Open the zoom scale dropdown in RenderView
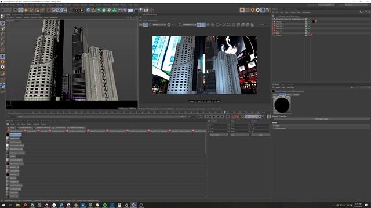 coord(190,24)
